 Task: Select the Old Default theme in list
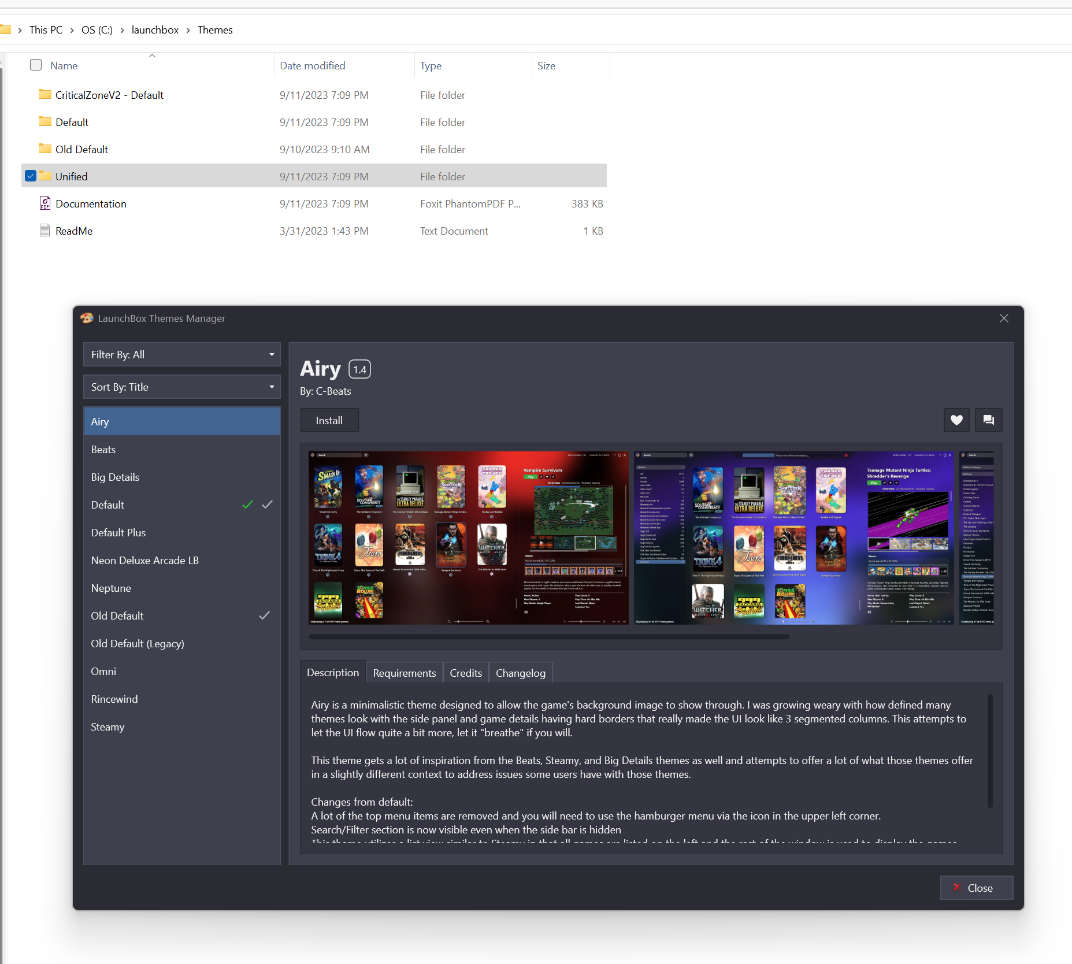tap(182, 616)
